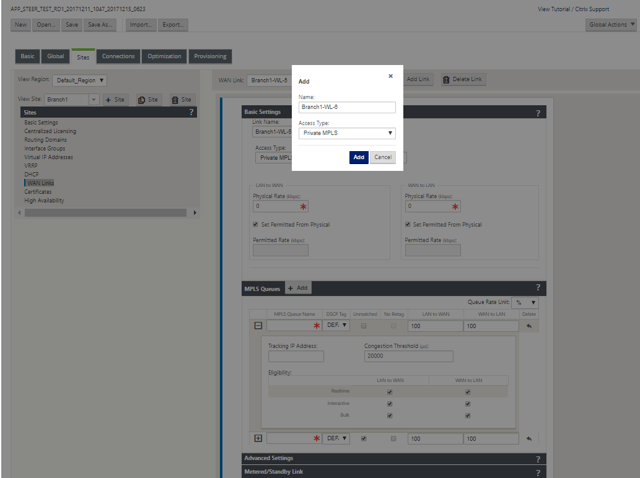Select High Availability in Sites tree
640x478 pixels.
pos(44,200)
